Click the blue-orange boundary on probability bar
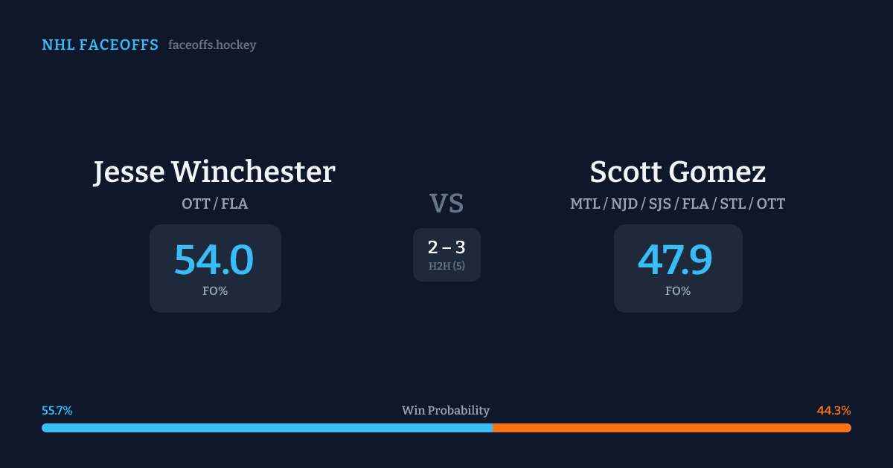The image size is (893, 468). pyautogui.click(x=492, y=428)
